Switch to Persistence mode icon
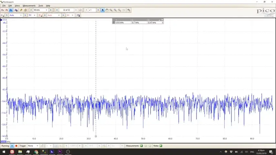Image resolution: width=276 pixels, height=155 pixels. pos(6,10)
